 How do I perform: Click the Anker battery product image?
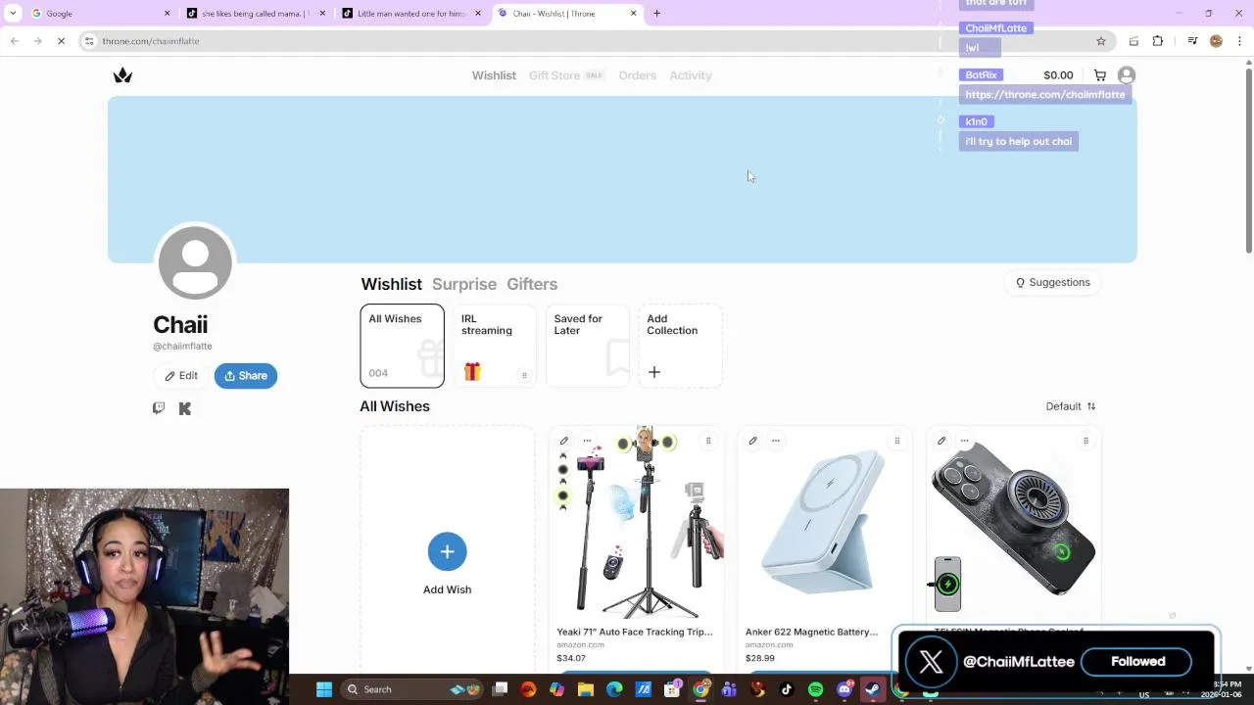[825, 522]
